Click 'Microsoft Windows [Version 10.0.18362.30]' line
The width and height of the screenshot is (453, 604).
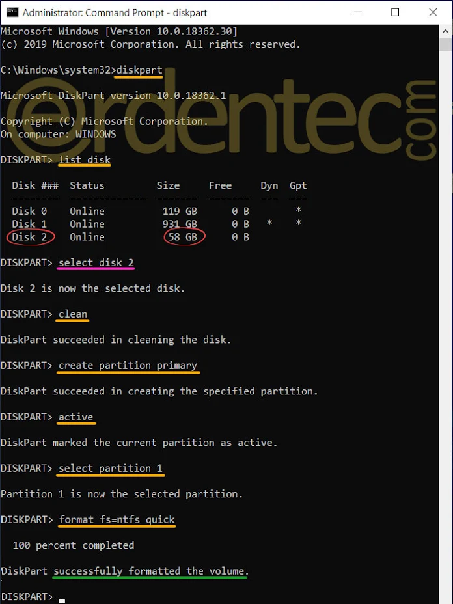click(119, 31)
